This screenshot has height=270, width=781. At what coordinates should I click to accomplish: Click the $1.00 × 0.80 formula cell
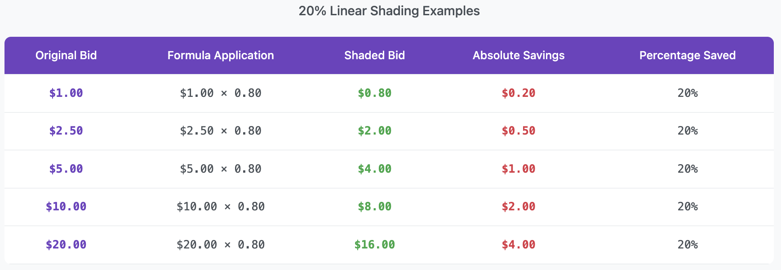click(x=221, y=93)
